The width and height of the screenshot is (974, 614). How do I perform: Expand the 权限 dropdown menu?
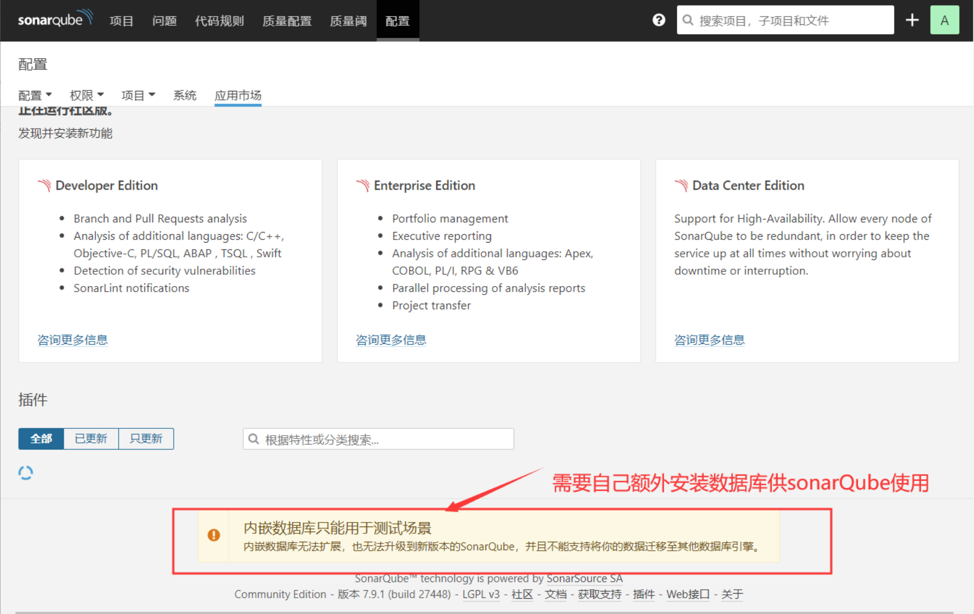86,95
